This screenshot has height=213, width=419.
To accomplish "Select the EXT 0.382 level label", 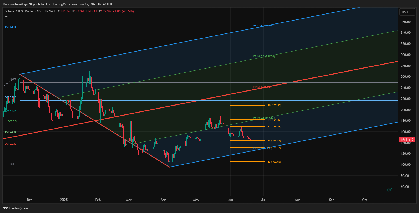I will pyautogui.click(x=10, y=132).
